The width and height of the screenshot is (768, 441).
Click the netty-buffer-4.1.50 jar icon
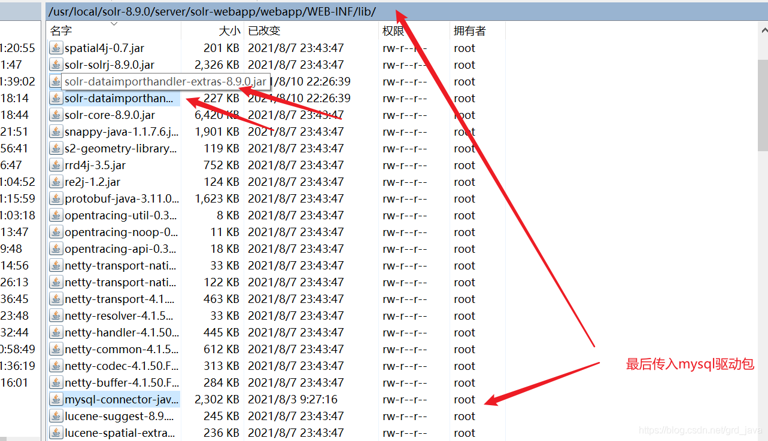click(56, 382)
